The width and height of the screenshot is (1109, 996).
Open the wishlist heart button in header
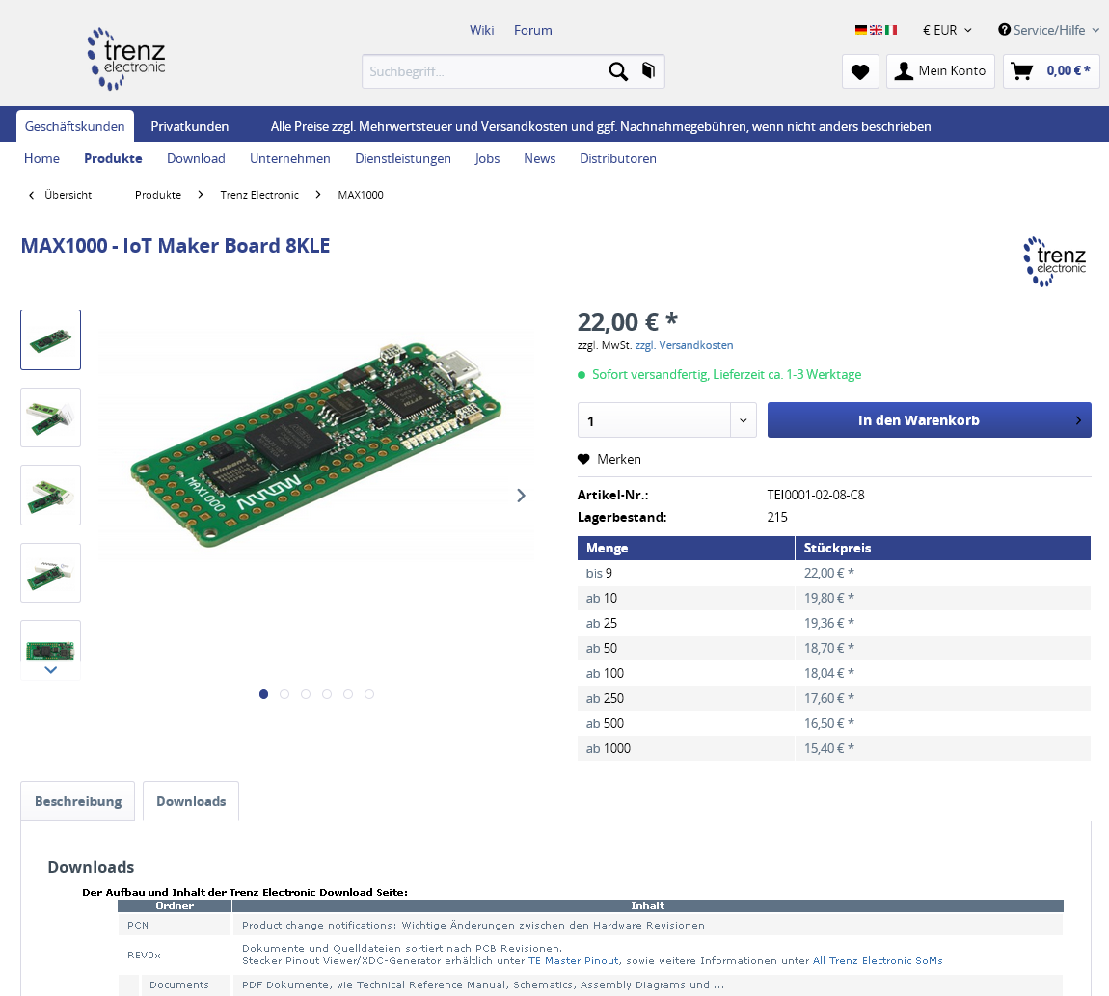click(x=860, y=71)
